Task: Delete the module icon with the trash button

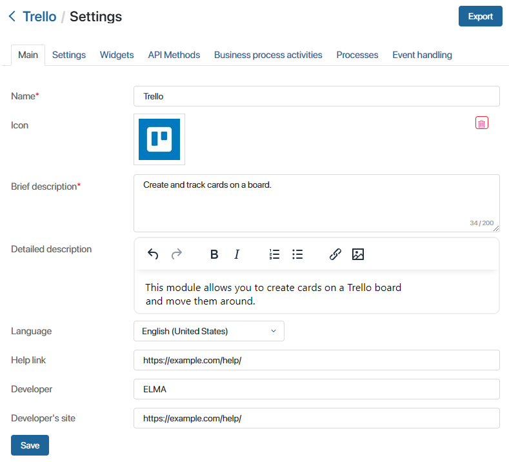Action: [481, 123]
